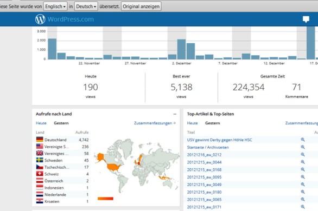318x211 pixels.
Task: Click magnifier icon for 20121215_aw_0044
Action: 303,162
